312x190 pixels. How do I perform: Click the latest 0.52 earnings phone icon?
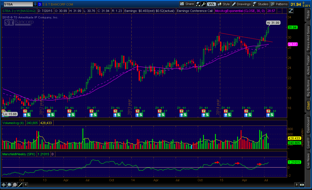click(x=268, y=111)
